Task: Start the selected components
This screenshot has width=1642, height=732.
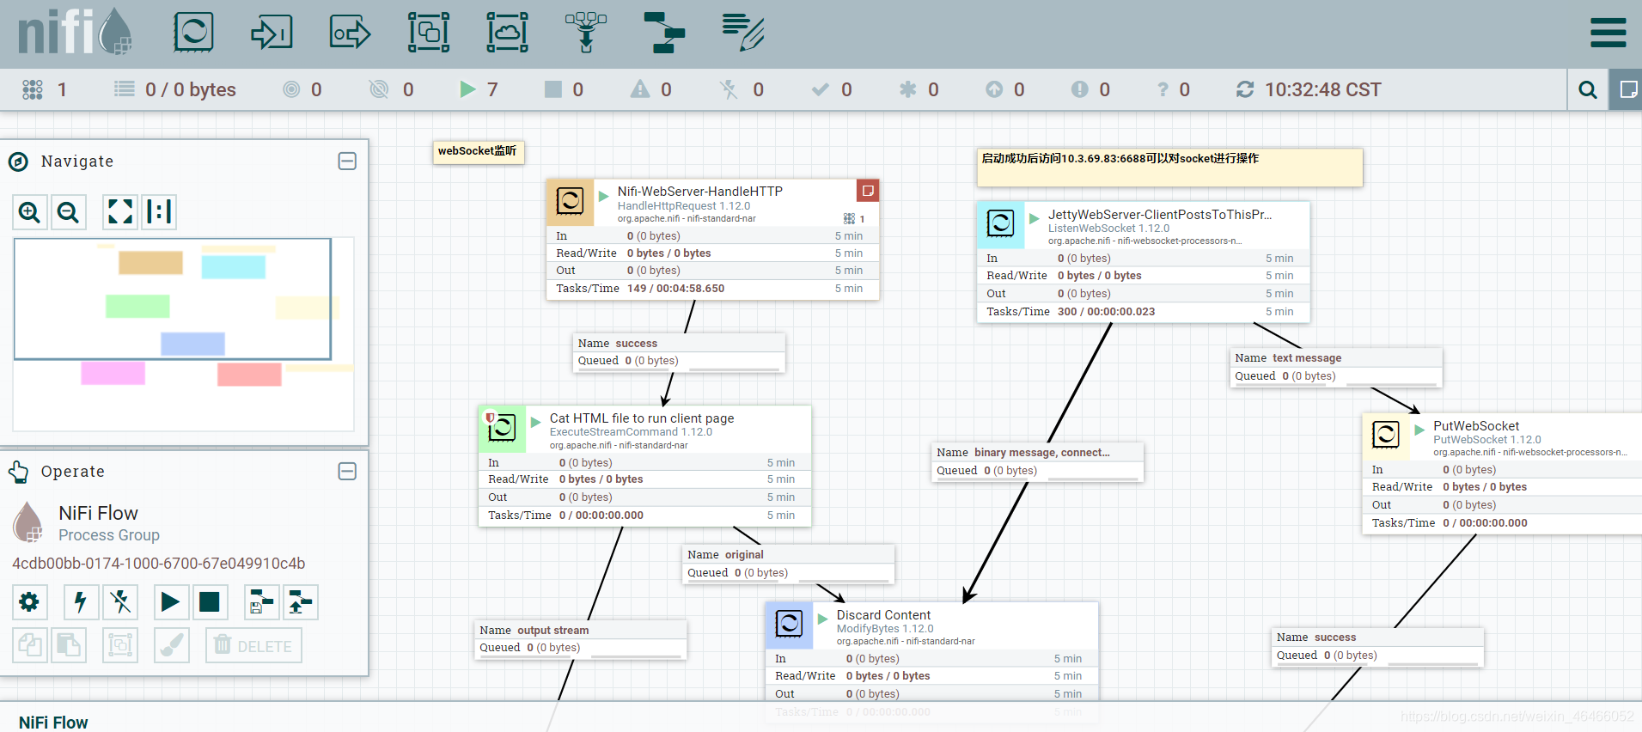Action: coord(170,602)
